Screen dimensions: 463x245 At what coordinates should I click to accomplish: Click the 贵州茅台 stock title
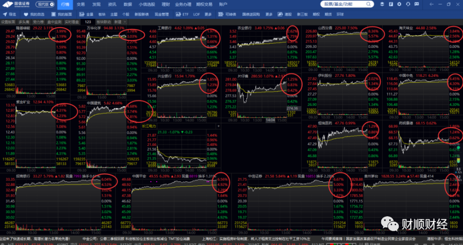371,176
